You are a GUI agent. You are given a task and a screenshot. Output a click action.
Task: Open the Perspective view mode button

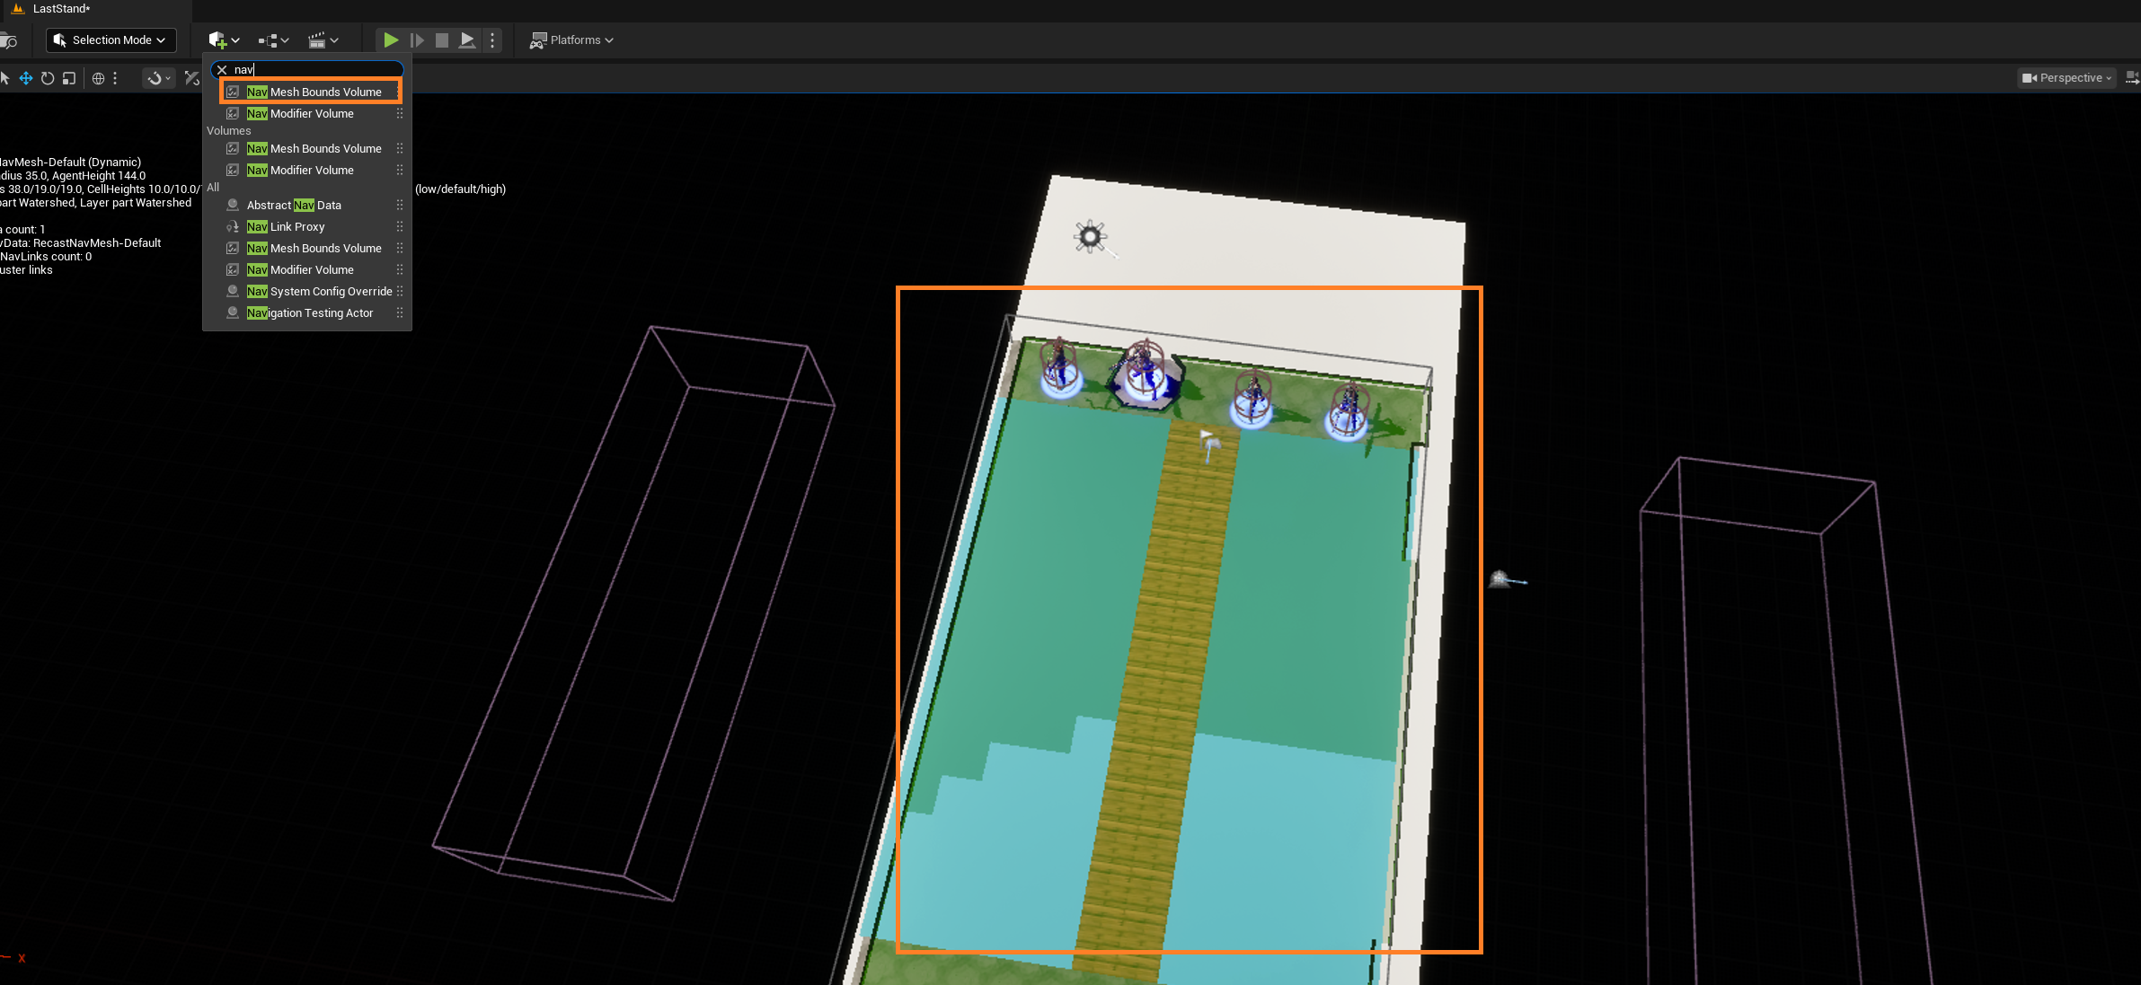[x=2066, y=78]
